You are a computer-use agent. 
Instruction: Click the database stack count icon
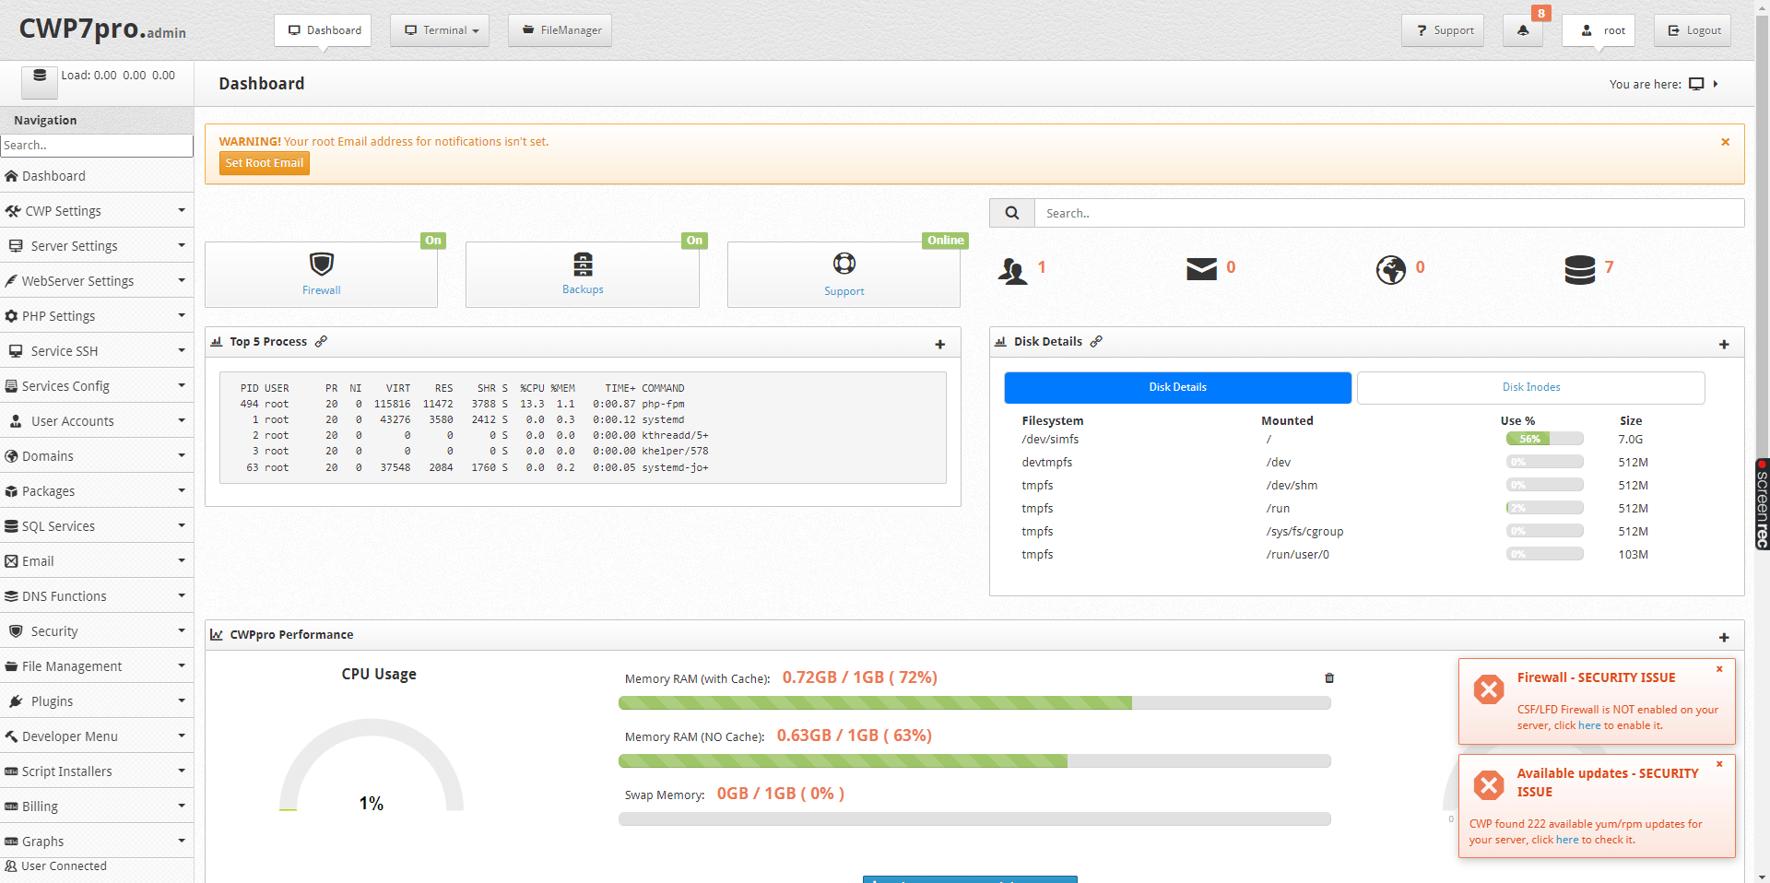pyautogui.click(x=1579, y=270)
